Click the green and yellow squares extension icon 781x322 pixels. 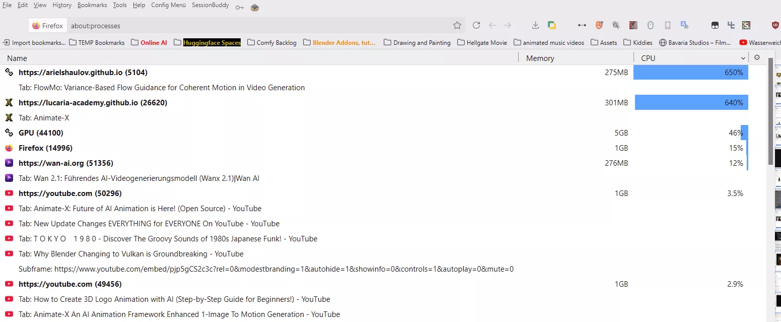click(x=552, y=25)
